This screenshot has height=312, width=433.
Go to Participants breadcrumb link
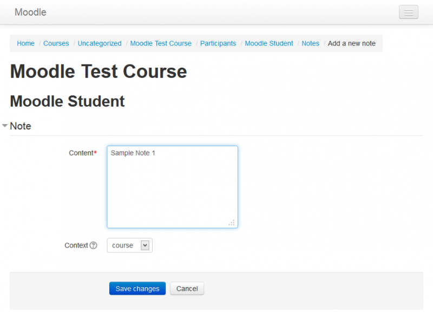(218, 43)
